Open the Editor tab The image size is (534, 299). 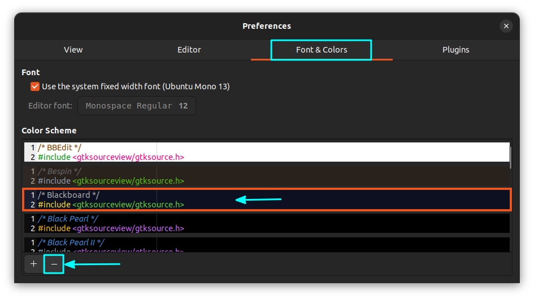(189, 50)
